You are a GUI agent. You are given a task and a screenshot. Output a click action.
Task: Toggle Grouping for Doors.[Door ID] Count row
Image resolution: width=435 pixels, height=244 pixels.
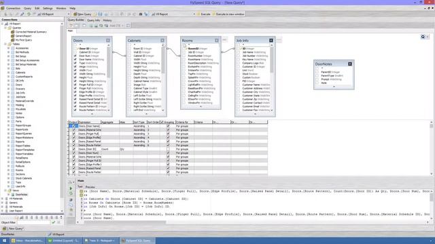(x=168, y=149)
